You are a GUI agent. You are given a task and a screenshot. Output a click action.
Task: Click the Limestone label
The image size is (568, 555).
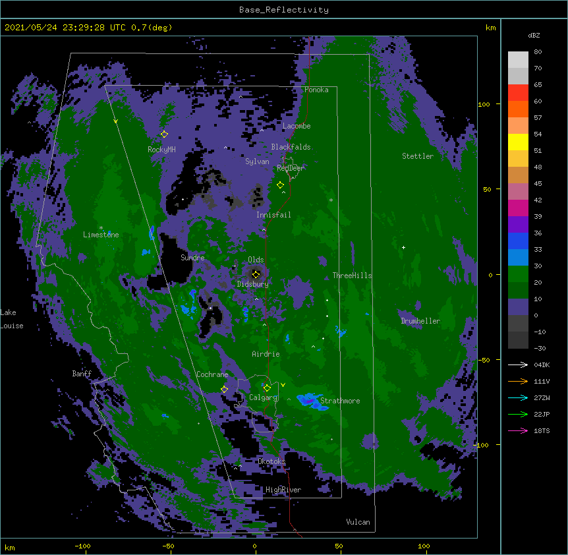(x=101, y=235)
